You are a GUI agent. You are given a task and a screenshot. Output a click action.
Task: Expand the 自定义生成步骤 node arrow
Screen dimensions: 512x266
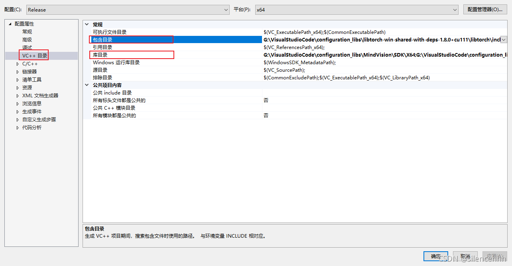pyautogui.click(x=18, y=120)
